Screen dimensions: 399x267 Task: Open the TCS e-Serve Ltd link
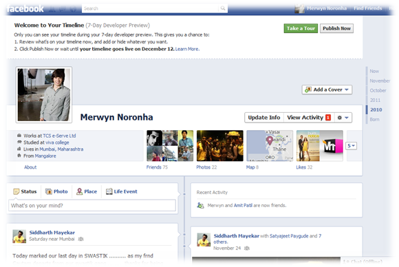point(59,136)
